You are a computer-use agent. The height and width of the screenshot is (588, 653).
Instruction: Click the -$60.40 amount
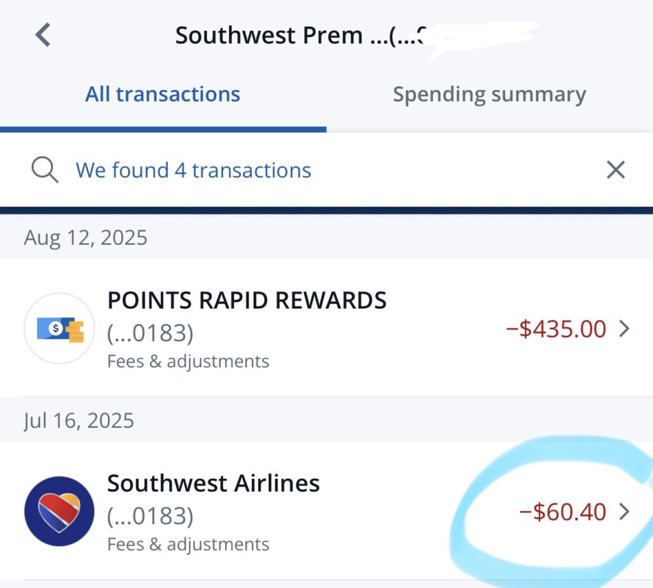point(562,511)
